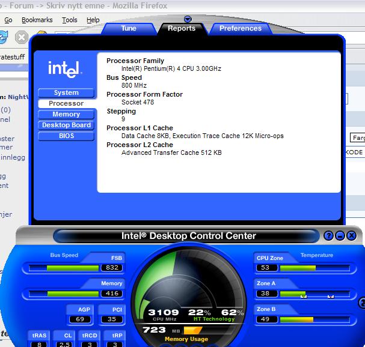Click the Zone B value 49
The height and width of the screenshot is (347, 365).
(267, 319)
